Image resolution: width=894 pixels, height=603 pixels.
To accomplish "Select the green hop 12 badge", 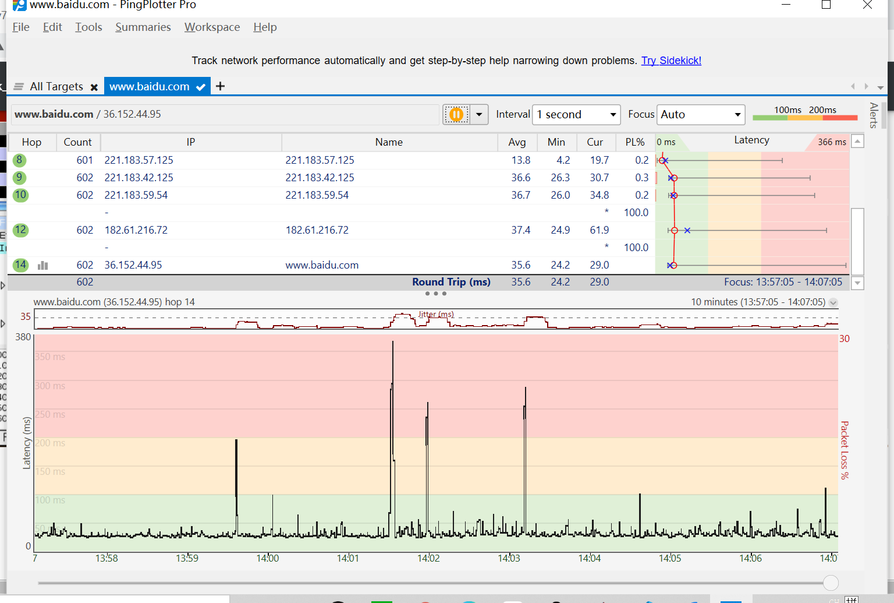I will click(20, 230).
